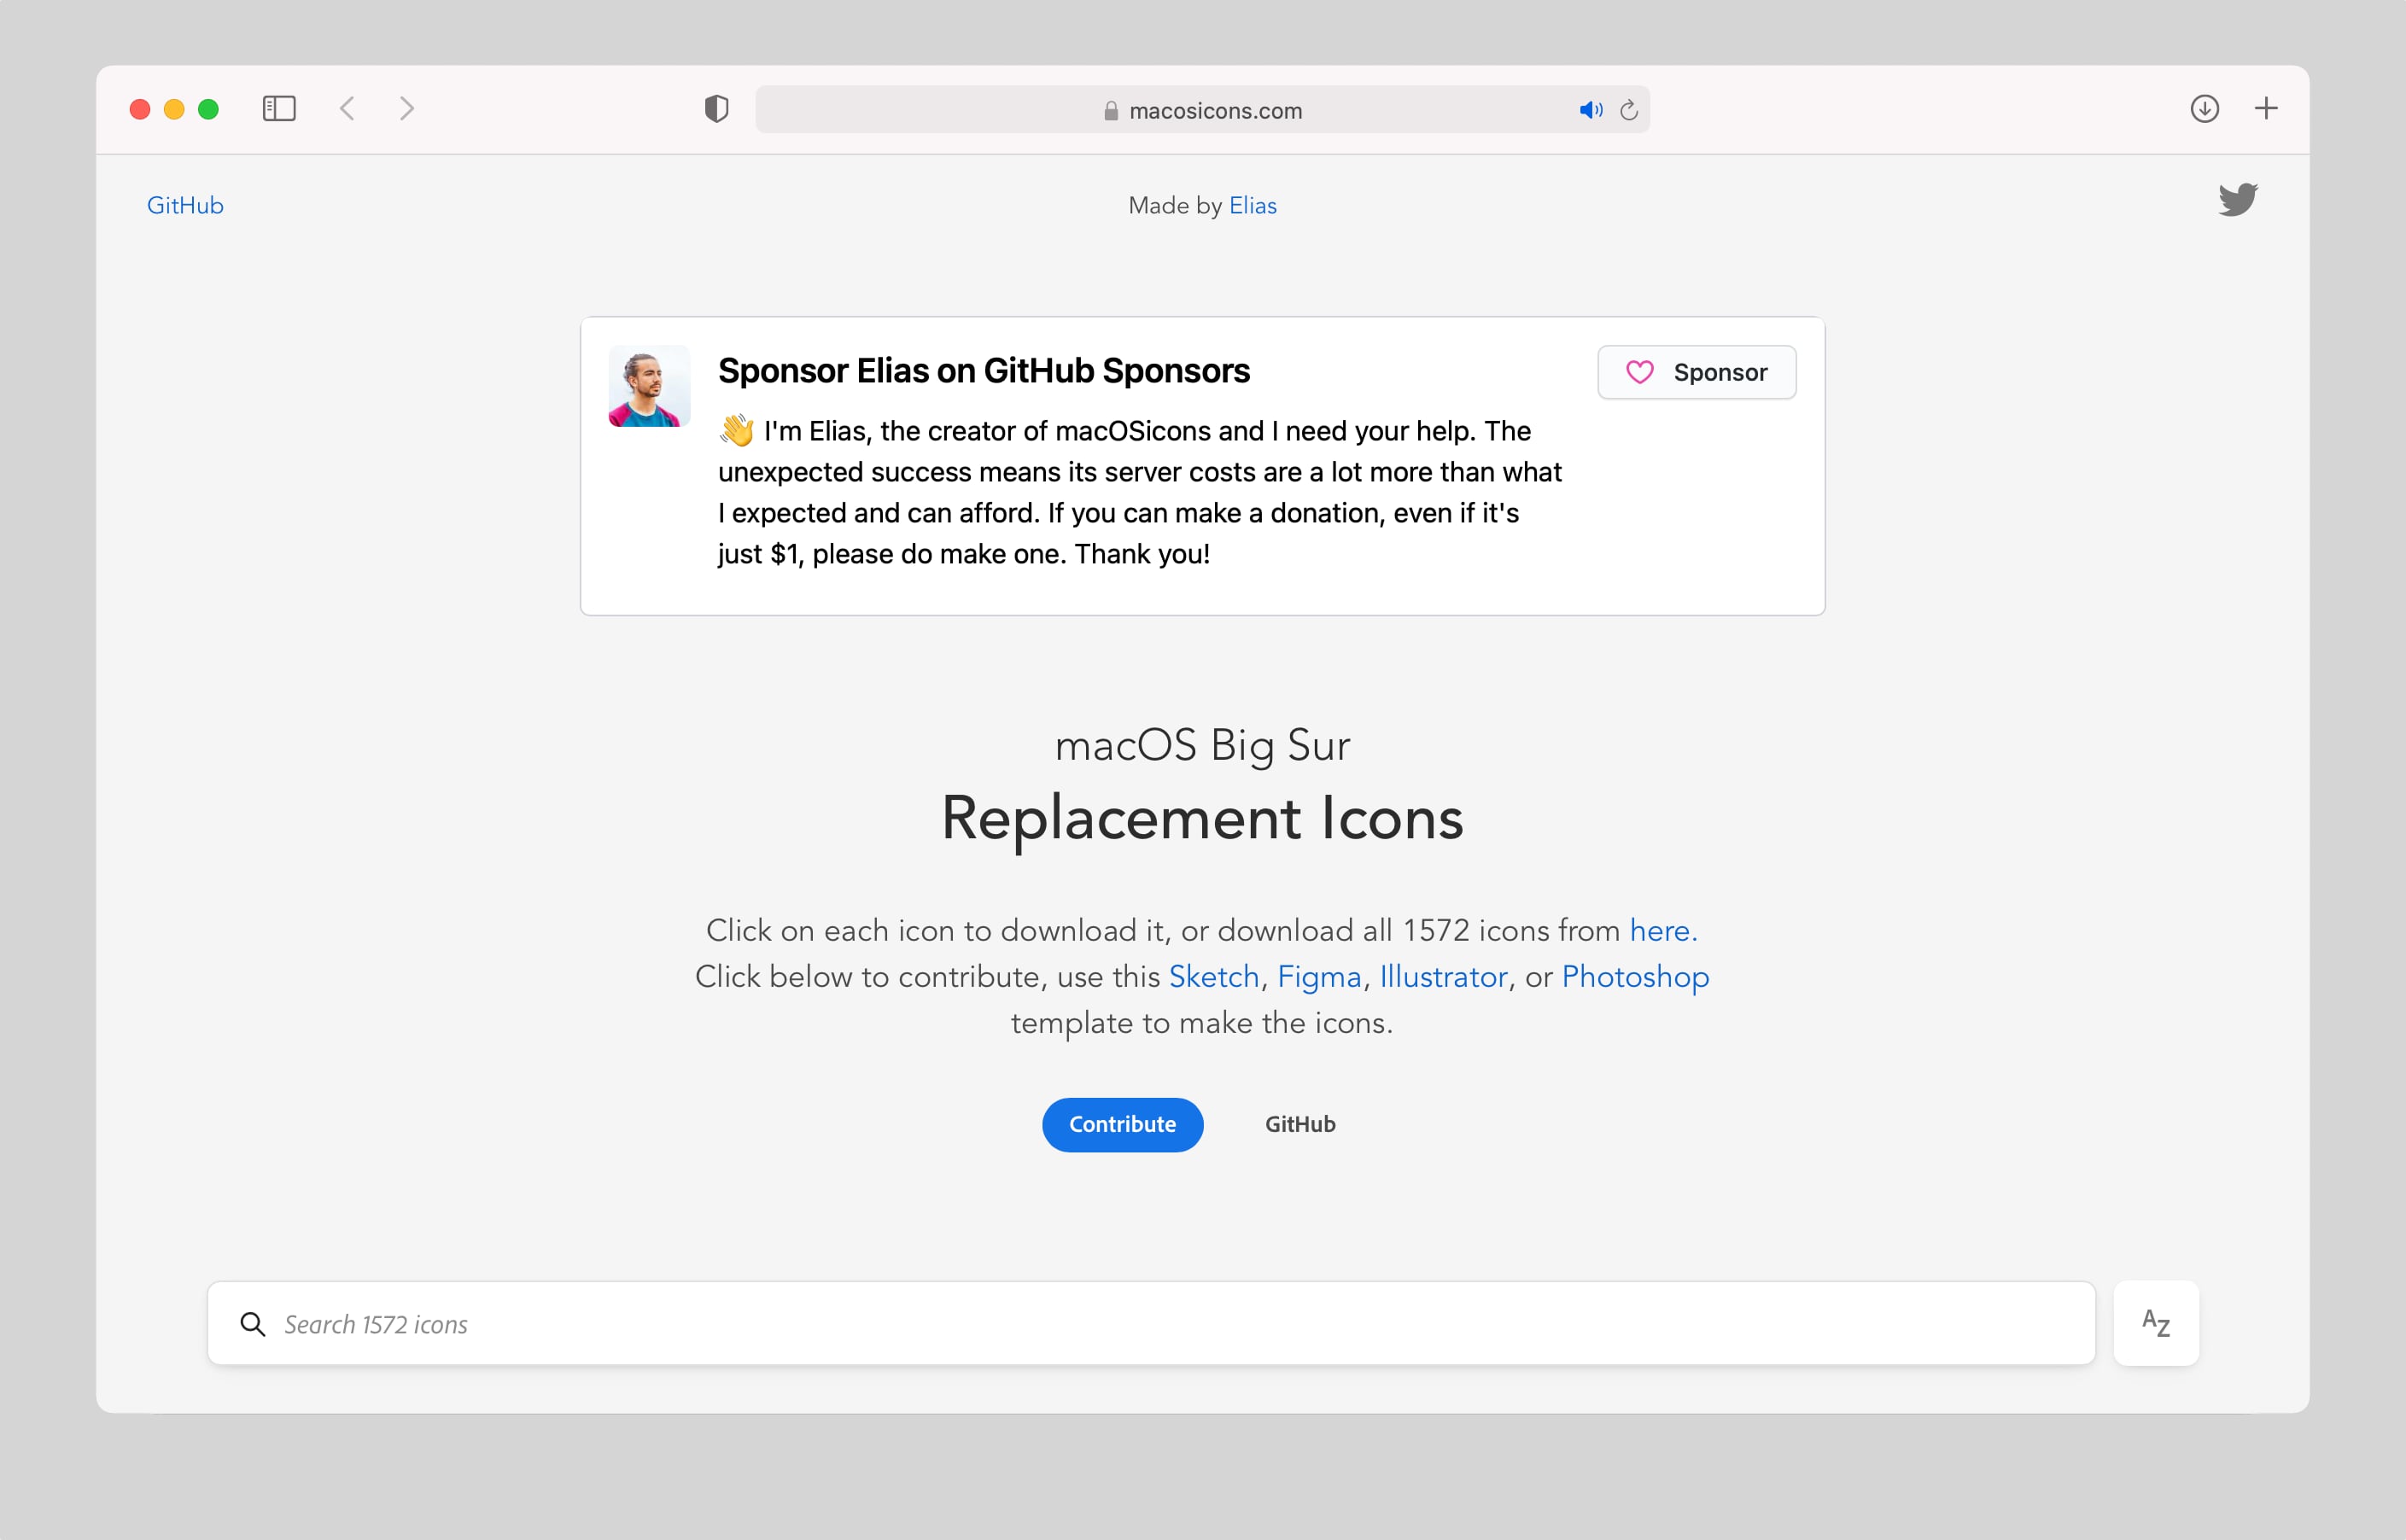This screenshot has height=1540, width=2406.
Task: Click the 'macOS Big Sur' heading
Action: tap(1202, 745)
